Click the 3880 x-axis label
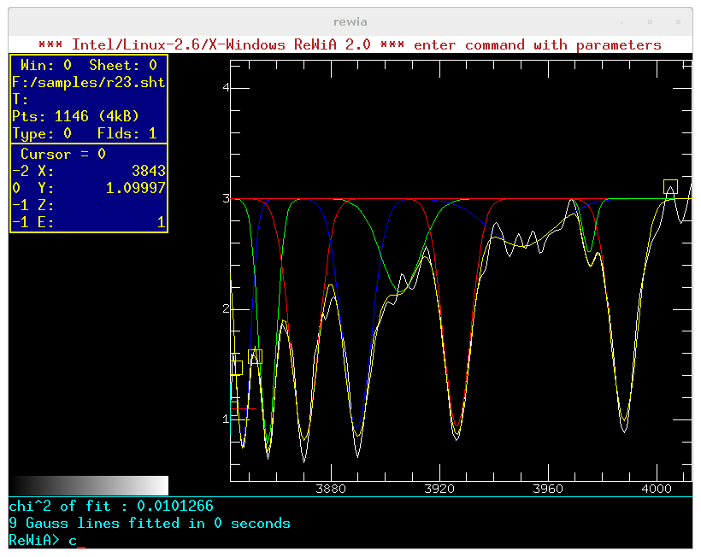This screenshot has width=701, height=557. [x=331, y=489]
